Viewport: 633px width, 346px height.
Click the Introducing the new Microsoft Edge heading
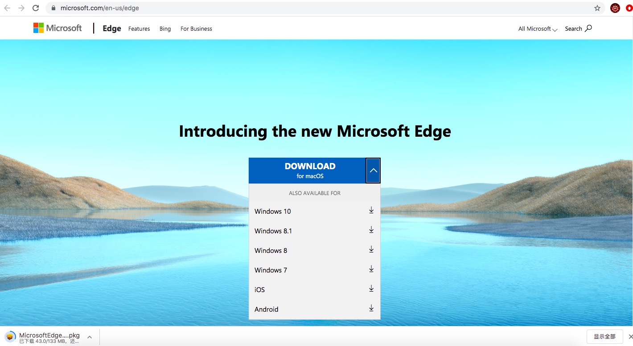coord(315,131)
